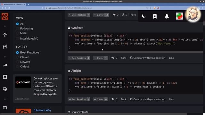Fork the top solution
205x115 pixels.
click(x=133, y=15)
